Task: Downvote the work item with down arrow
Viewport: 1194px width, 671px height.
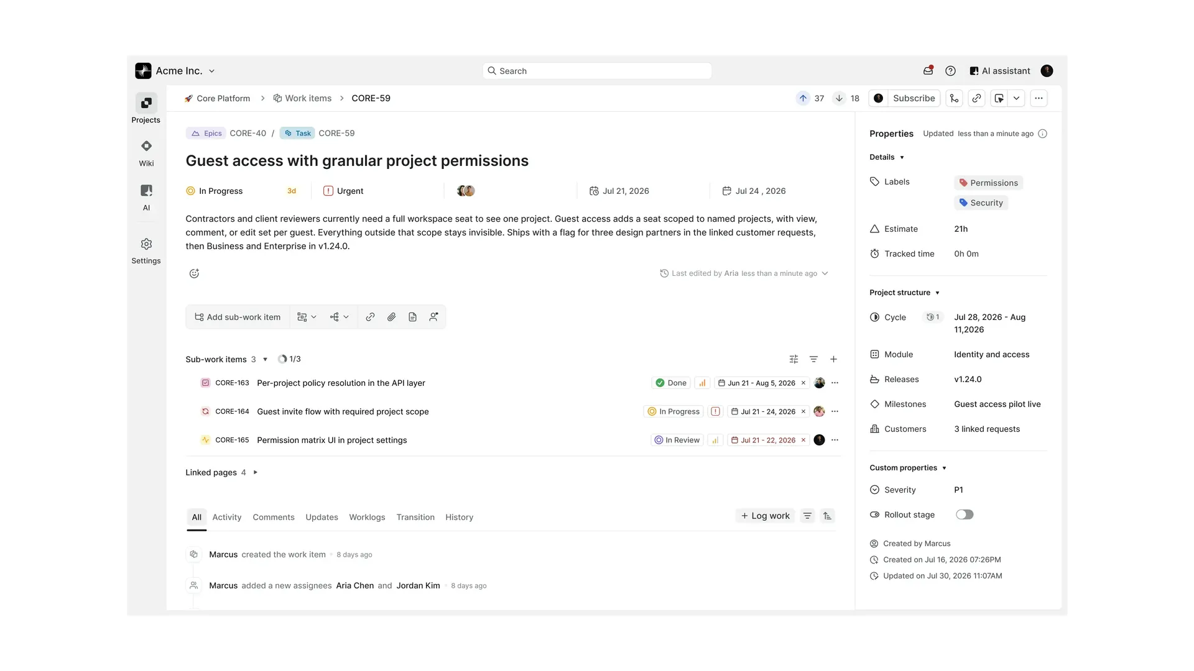Action: tap(839, 98)
